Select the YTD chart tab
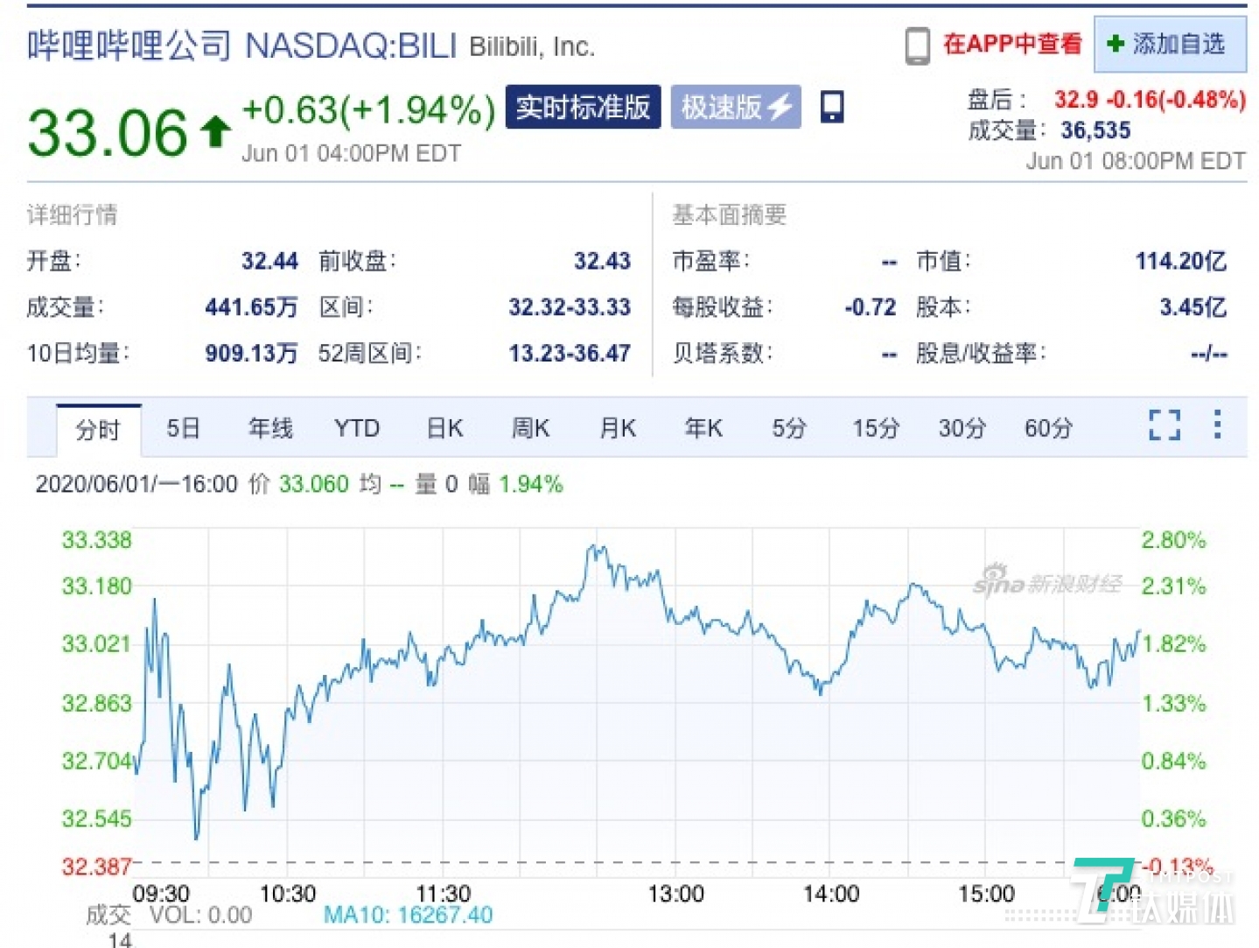The height and width of the screenshot is (948, 1259). click(357, 429)
